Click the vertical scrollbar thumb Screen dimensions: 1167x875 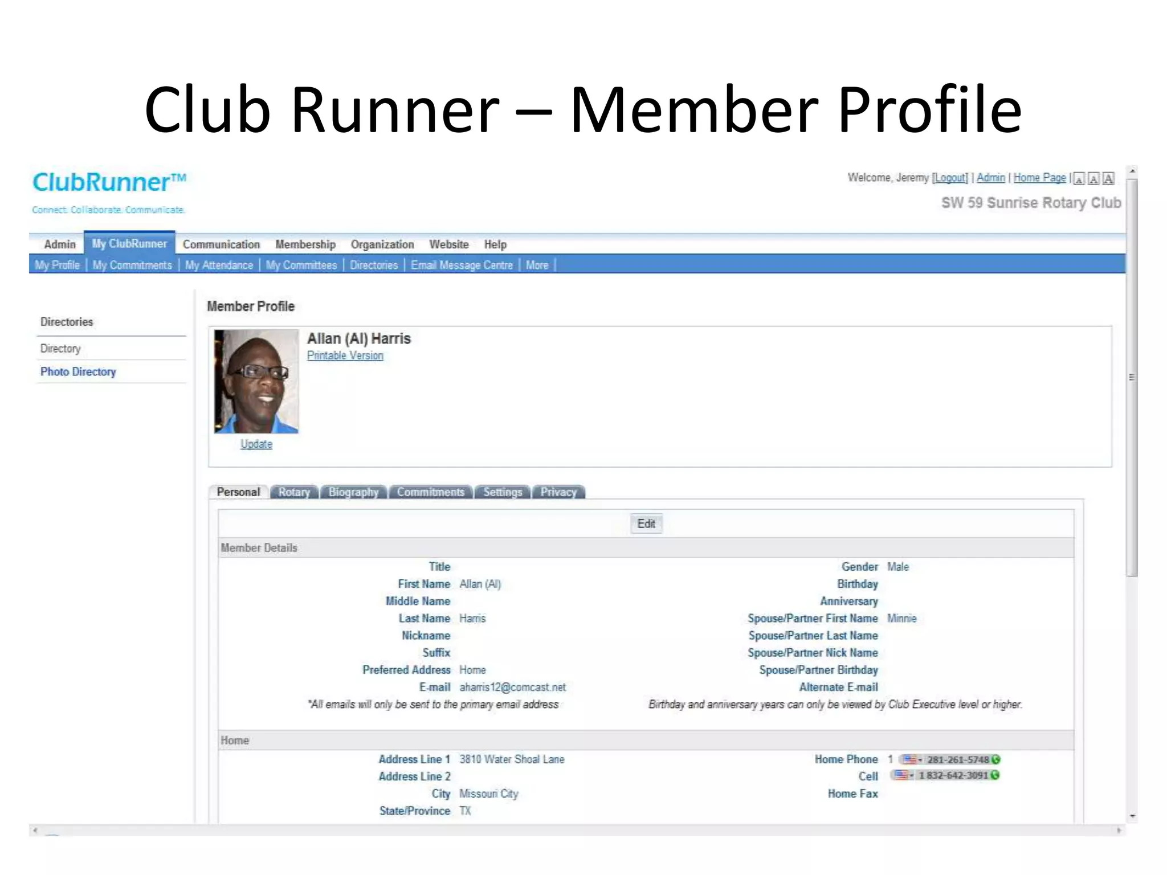coord(1132,378)
